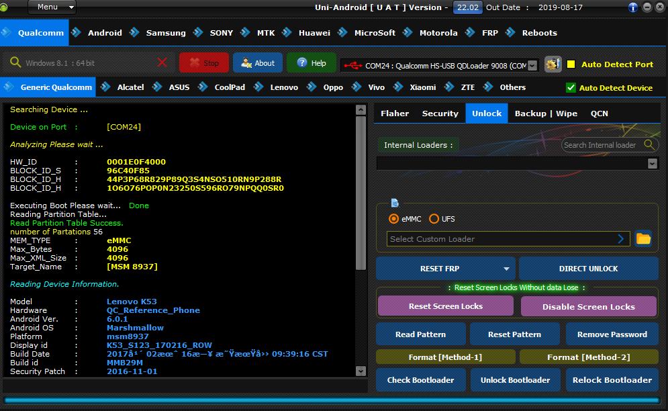Click the Read Pattern button
This screenshot has width=668, height=411.
tap(420, 334)
